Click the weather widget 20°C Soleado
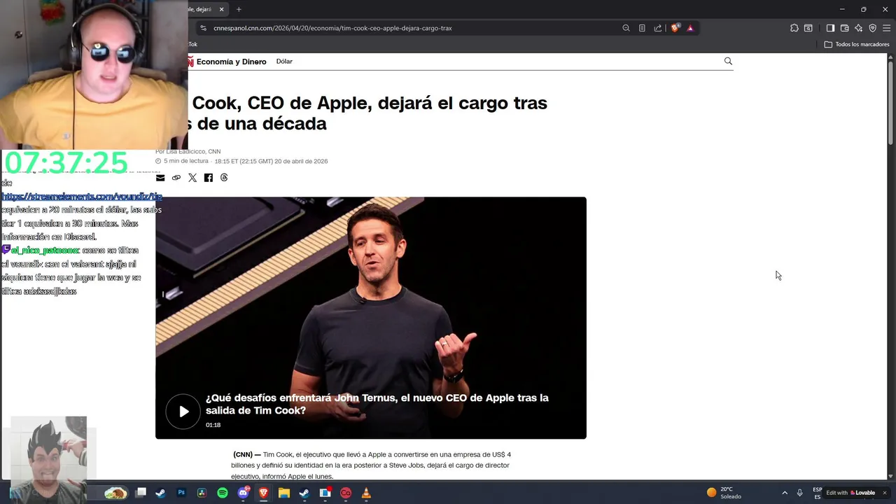896x504 pixels. click(x=724, y=493)
